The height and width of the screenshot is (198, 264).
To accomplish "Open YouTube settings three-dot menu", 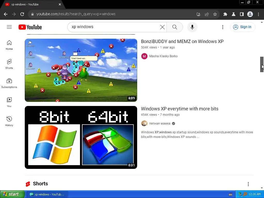I will [x=222, y=27].
